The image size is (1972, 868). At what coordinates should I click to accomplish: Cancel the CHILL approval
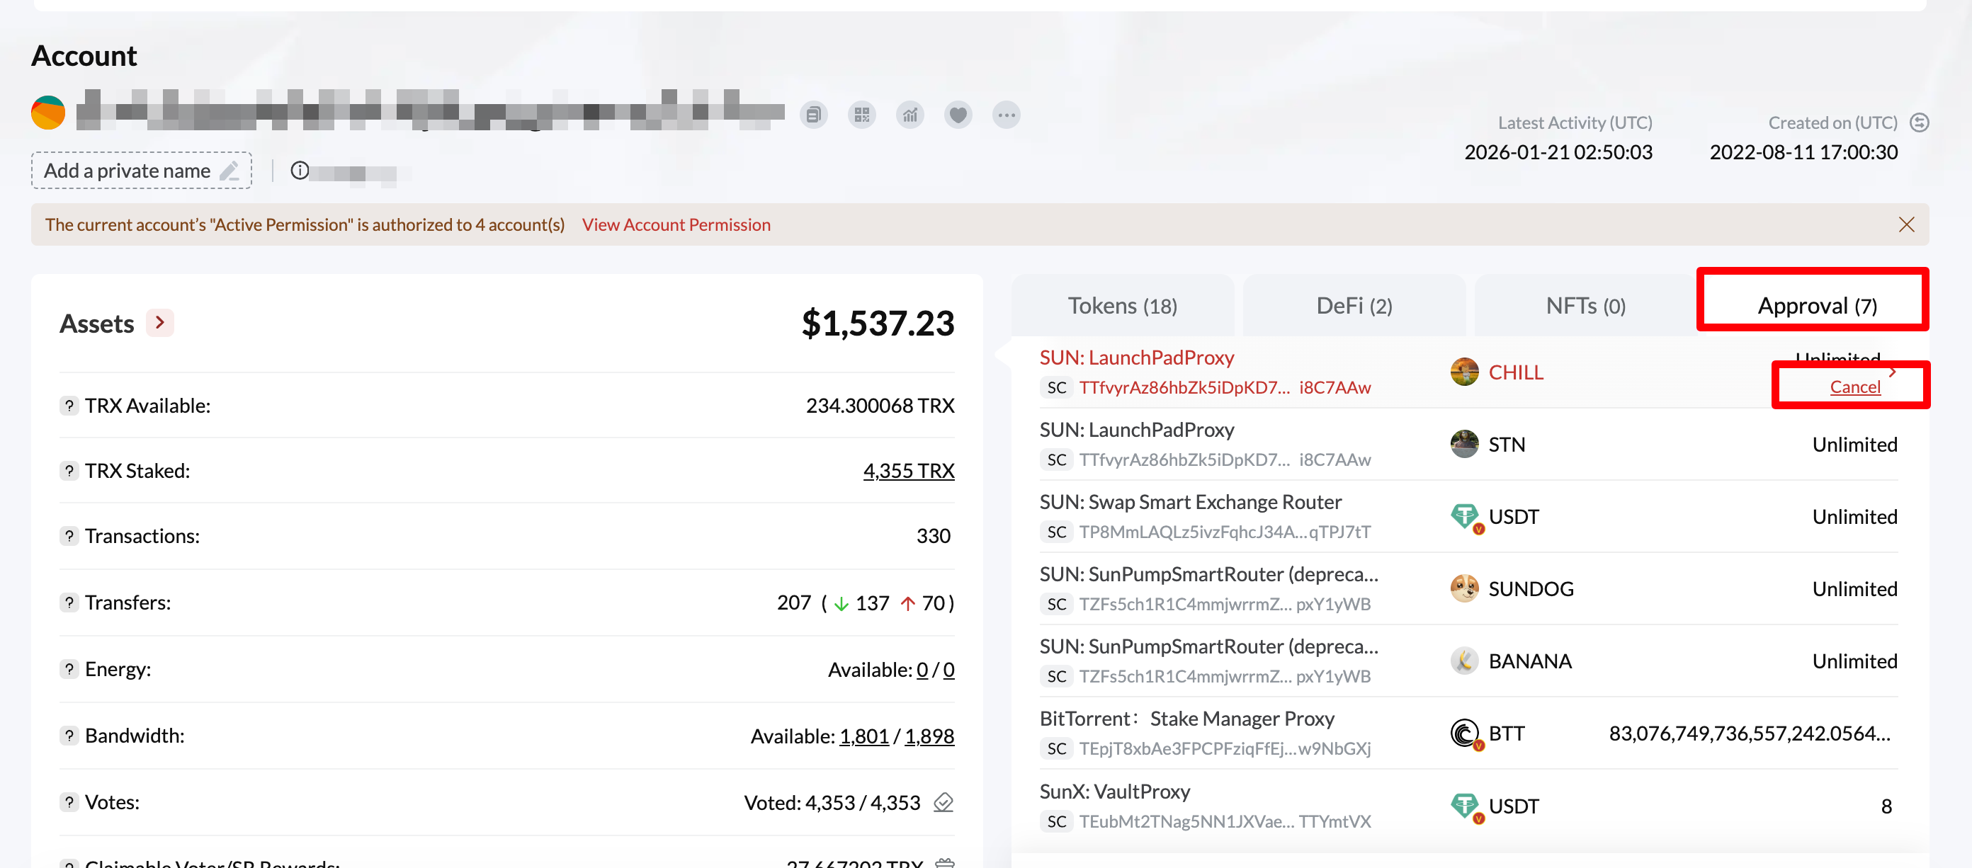[x=1854, y=387]
